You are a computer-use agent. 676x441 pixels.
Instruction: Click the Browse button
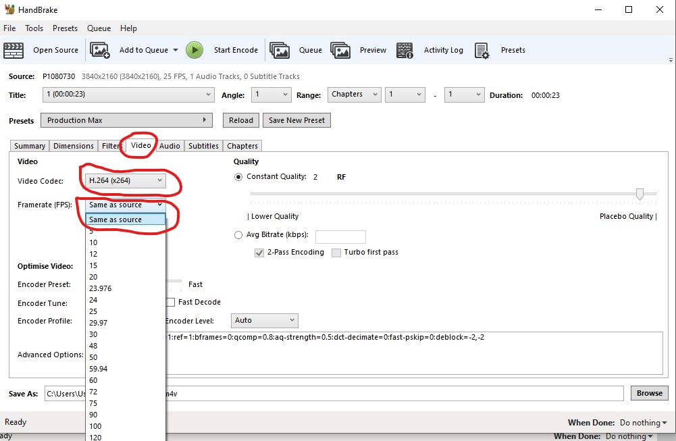(x=649, y=393)
